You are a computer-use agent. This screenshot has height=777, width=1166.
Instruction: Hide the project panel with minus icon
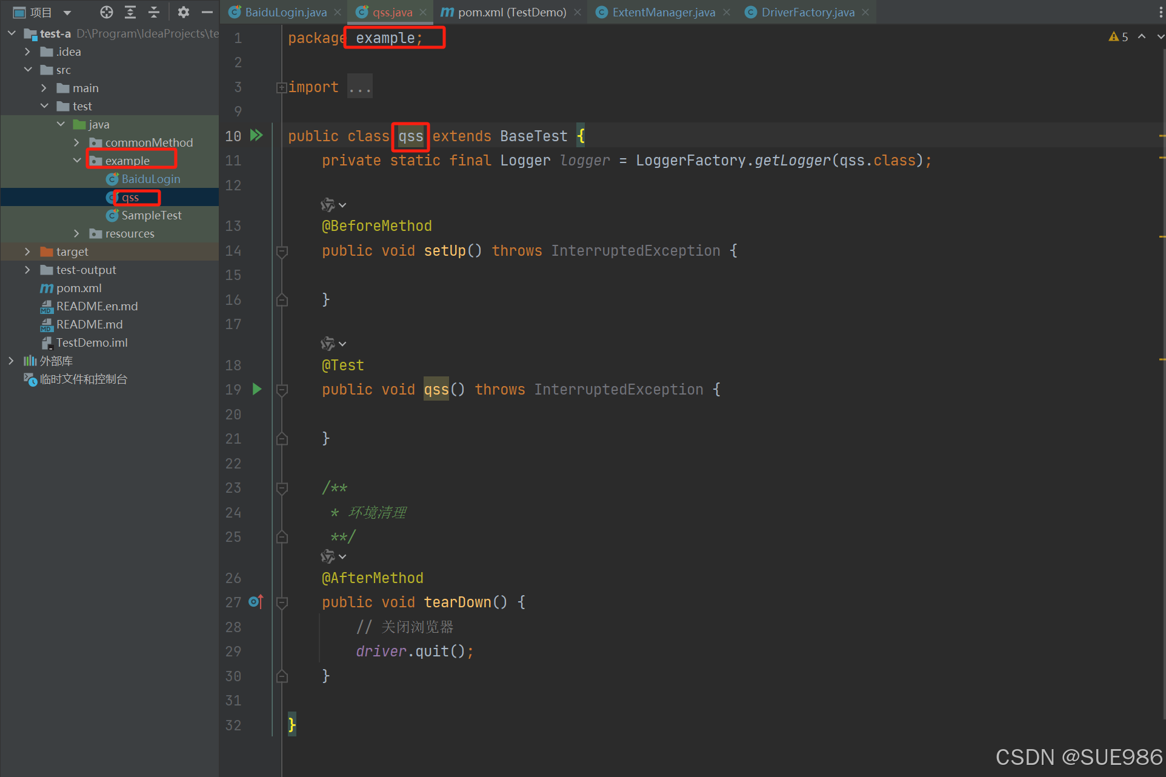[207, 12]
